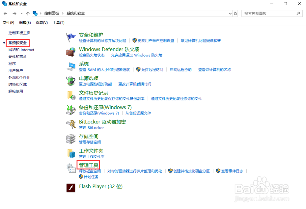This screenshot has height=209, width=306.
Task: Click the back arrow navigation button
Action: point(6,13)
